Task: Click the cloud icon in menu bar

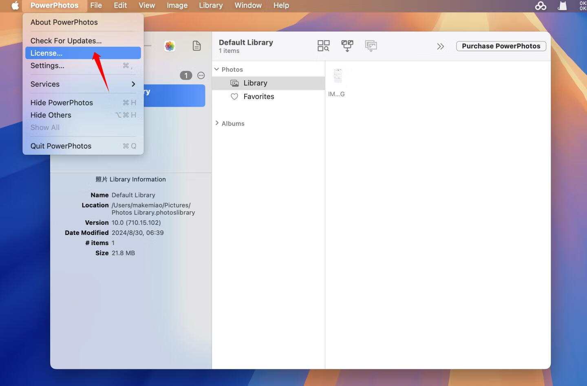Action: [541, 6]
